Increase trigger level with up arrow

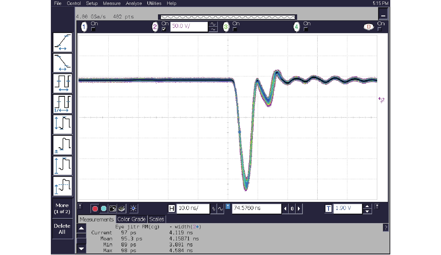(x=367, y=206)
